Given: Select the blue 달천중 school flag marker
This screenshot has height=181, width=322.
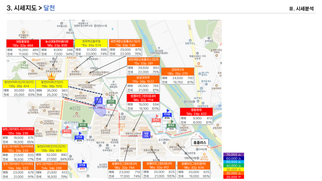Looking at the screenshot, I should (x=79, y=137).
